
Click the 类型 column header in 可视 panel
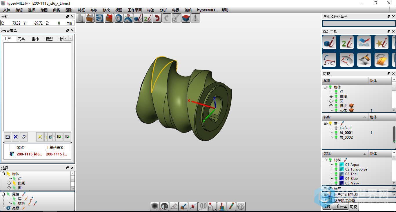click(345, 81)
